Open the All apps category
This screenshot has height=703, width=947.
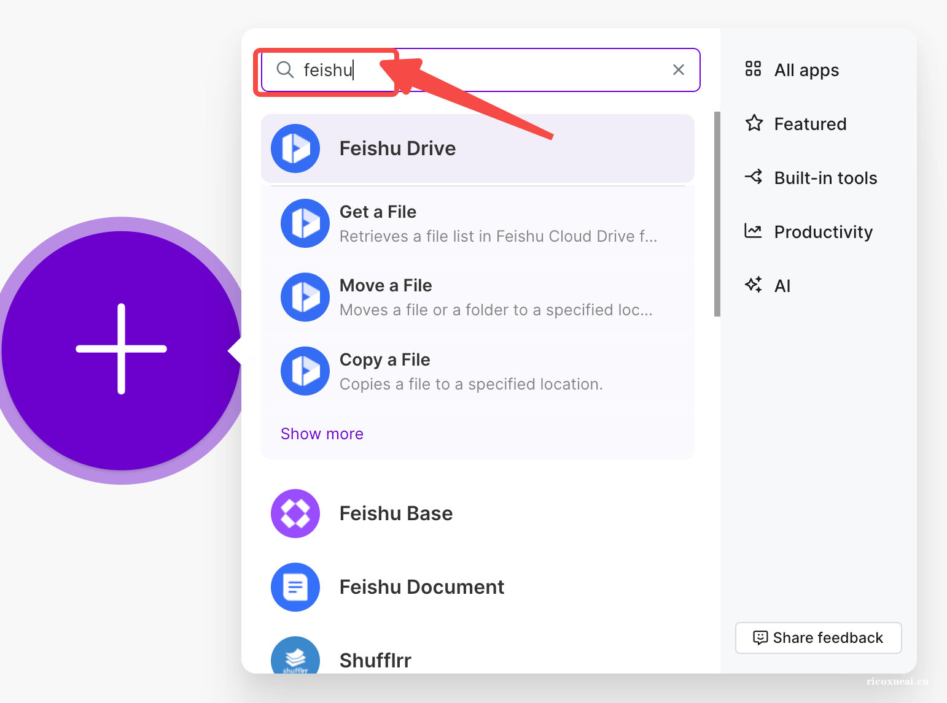[x=806, y=70]
